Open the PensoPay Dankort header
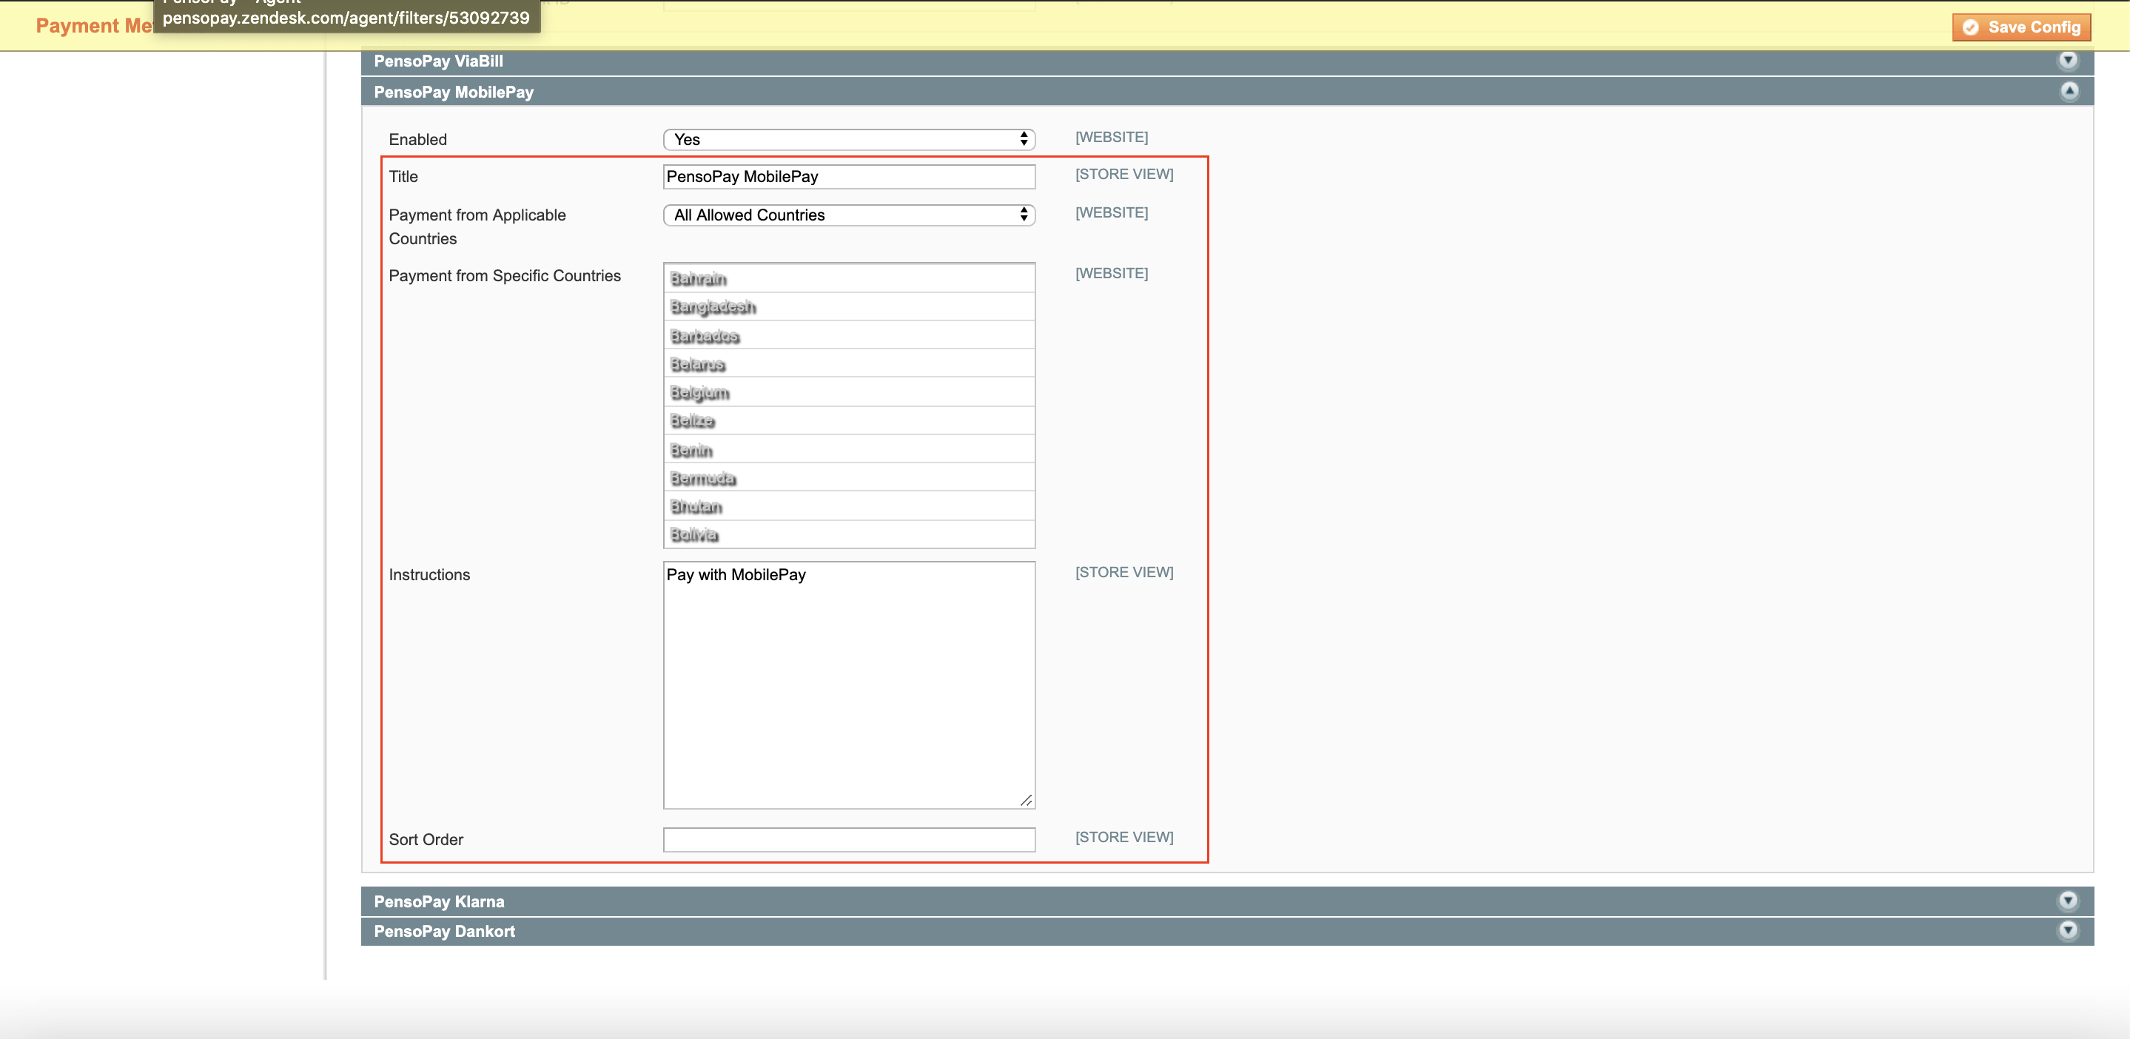Image resolution: width=2130 pixels, height=1039 pixels. [x=1227, y=932]
